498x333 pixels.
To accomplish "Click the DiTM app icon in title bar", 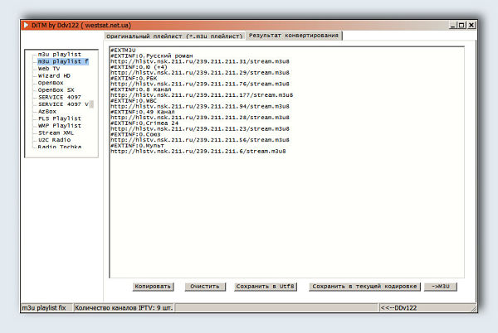I will (x=24, y=26).
